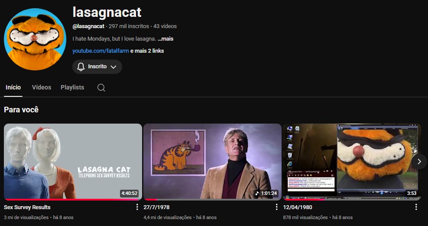Play the desktop-screen Garfield costume thumbnail
428x226 pixels.
coord(352,162)
